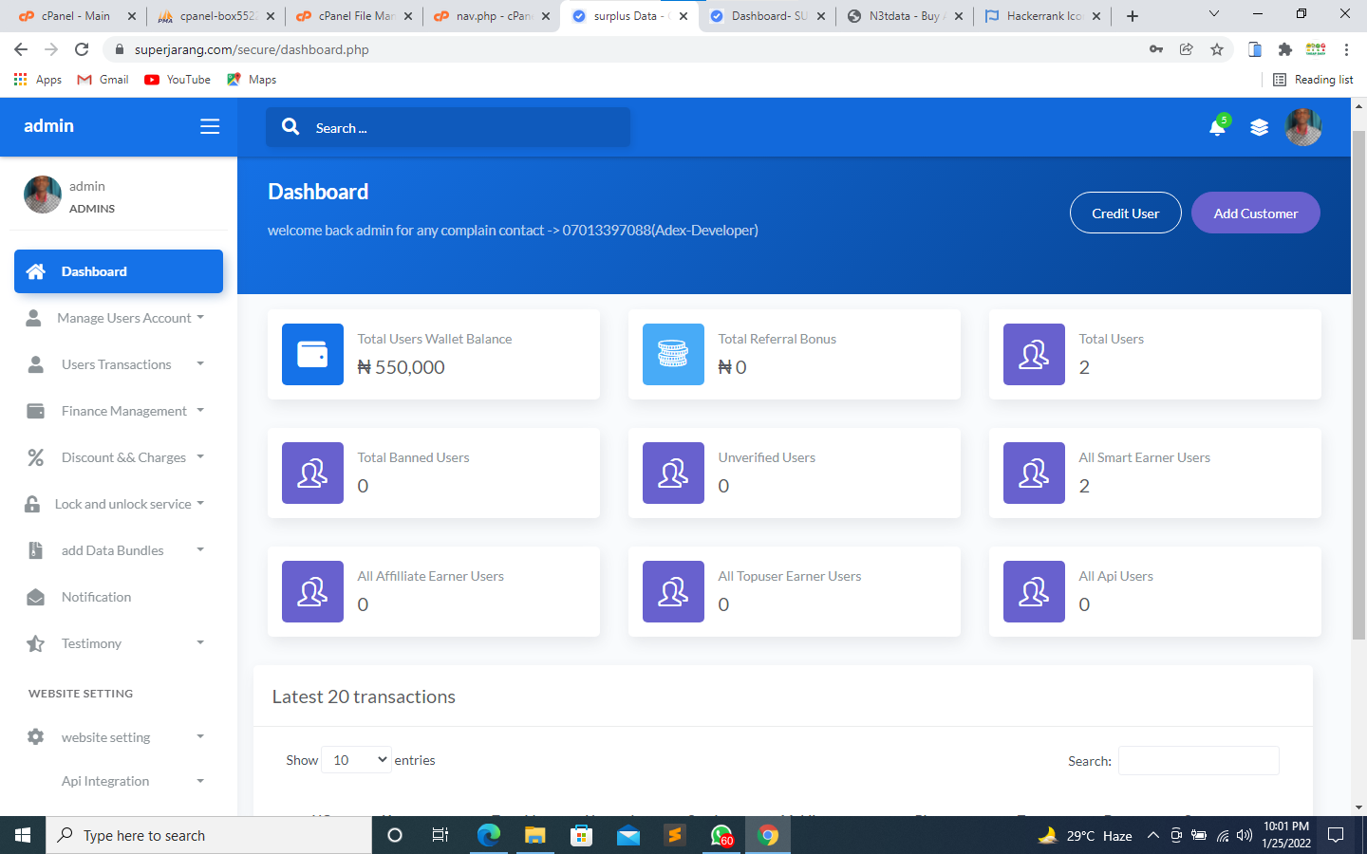
Task: Toggle the sidebar hamburger menu
Action: click(210, 126)
